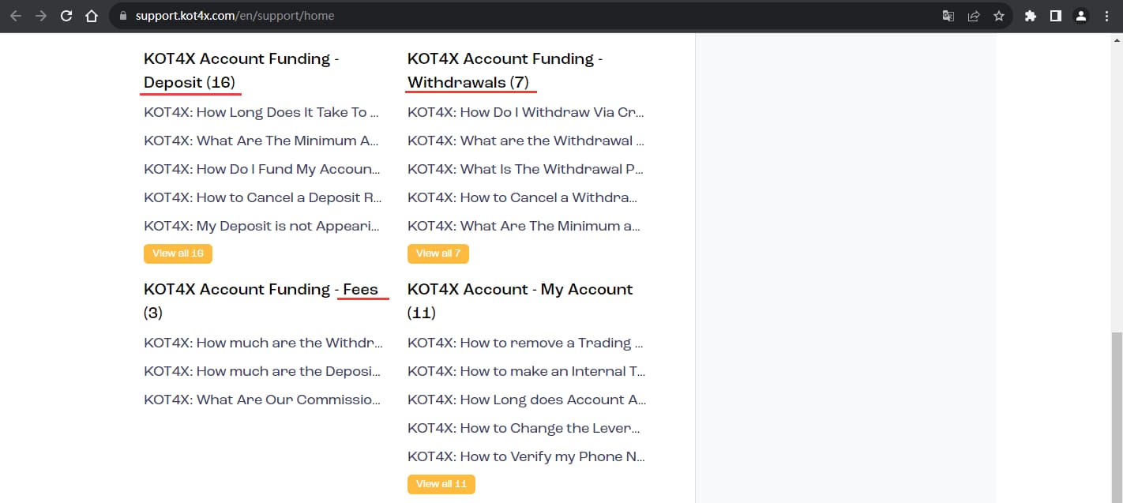Open article 'What Is The Withdrawal P...'

[x=526, y=169]
